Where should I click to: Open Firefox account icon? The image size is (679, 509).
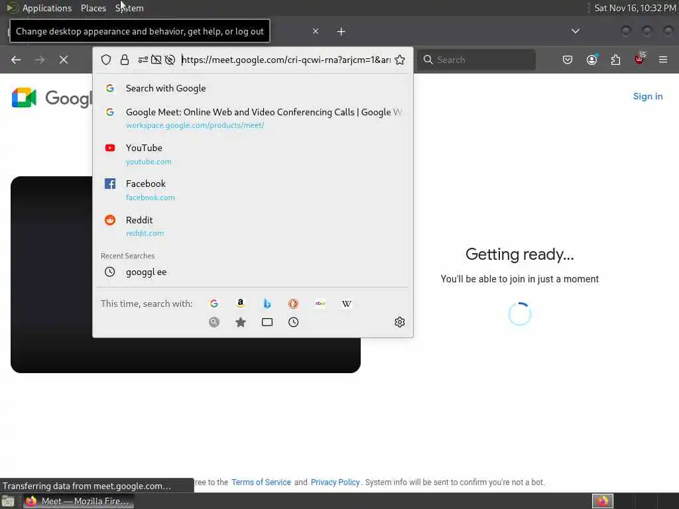pos(591,60)
